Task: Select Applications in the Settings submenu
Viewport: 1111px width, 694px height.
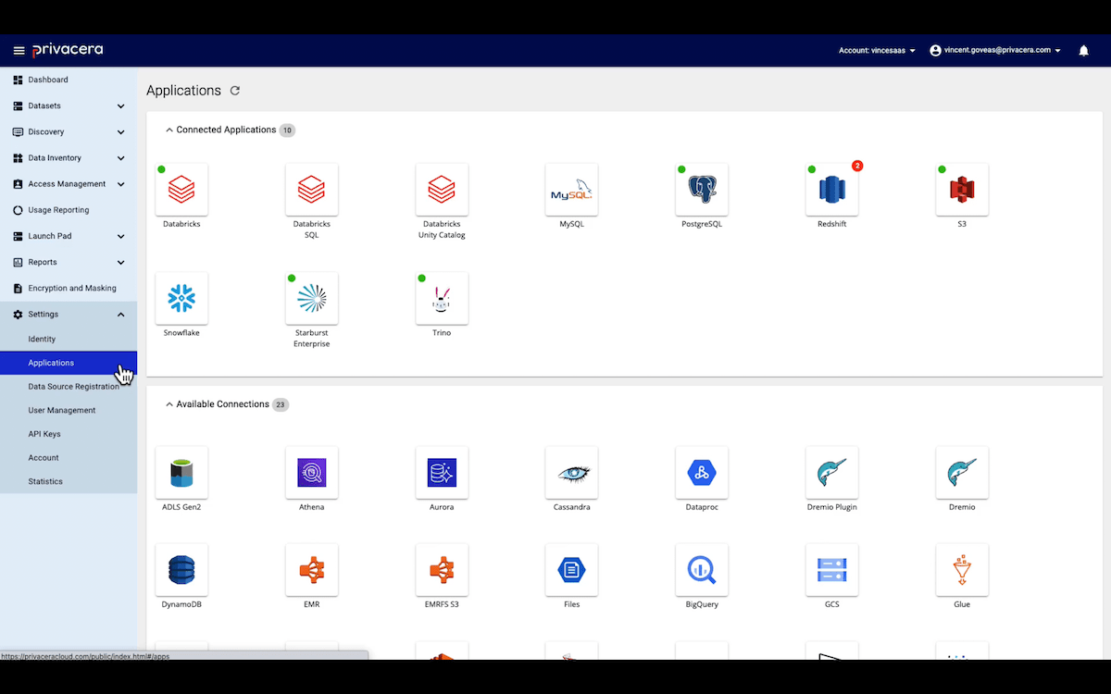Action: point(69,363)
